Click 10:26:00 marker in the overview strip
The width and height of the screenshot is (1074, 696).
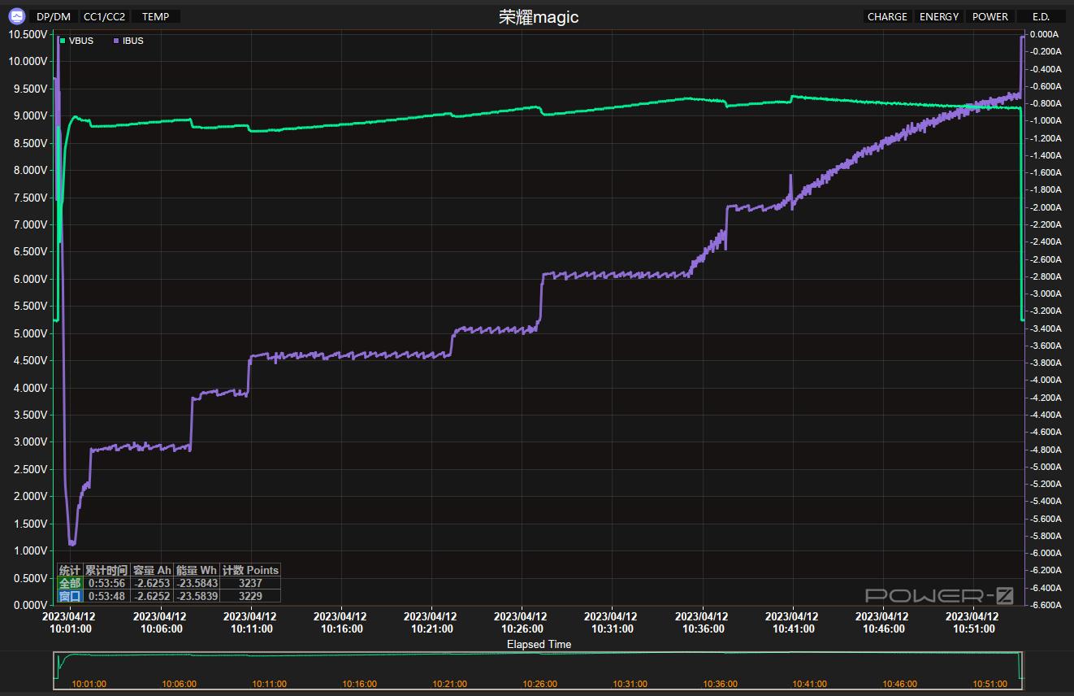[x=539, y=684]
